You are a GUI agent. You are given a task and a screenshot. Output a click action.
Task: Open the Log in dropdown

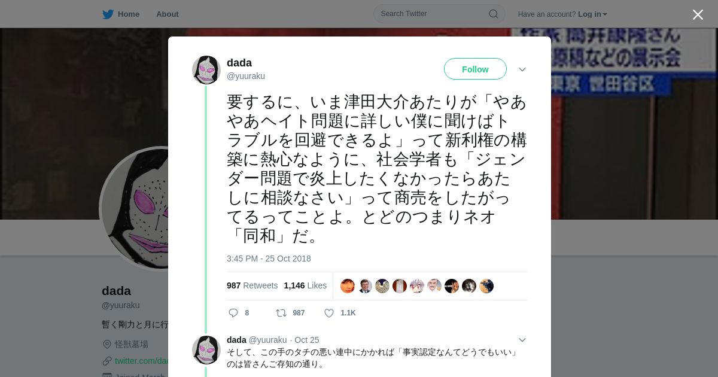592,14
